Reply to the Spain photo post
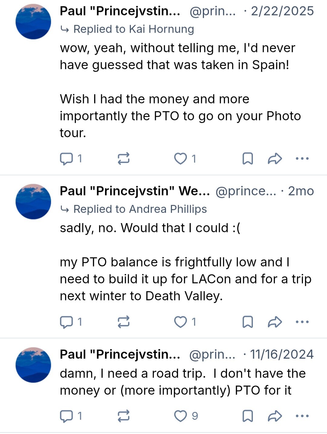The height and width of the screenshot is (434, 327). [x=66, y=158]
